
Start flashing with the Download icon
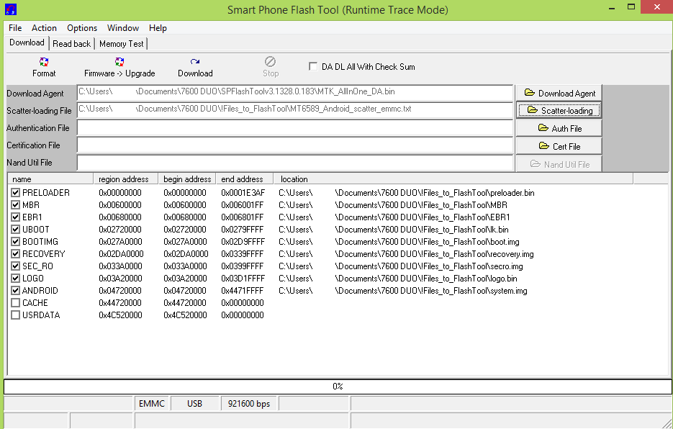coord(195,63)
